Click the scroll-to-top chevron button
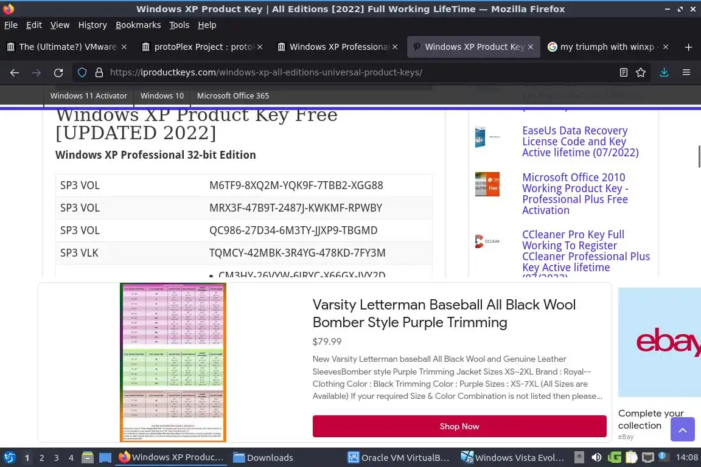This screenshot has height=467, width=701. [682, 429]
